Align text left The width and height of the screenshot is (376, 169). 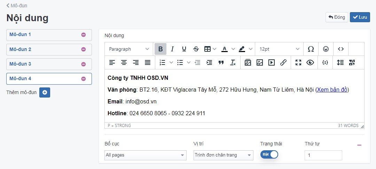pos(112,62)
